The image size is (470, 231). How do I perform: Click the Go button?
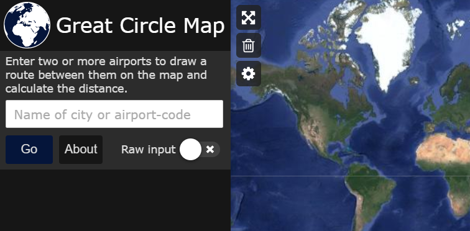pos(29,149)
